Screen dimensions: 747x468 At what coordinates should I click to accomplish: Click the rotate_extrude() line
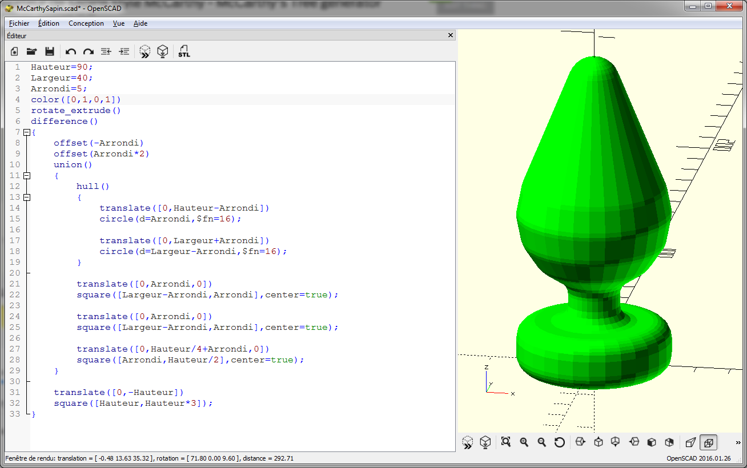[76, 110]
